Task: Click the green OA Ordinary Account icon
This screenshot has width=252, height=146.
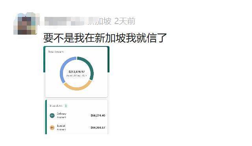Action: [52, 115]
